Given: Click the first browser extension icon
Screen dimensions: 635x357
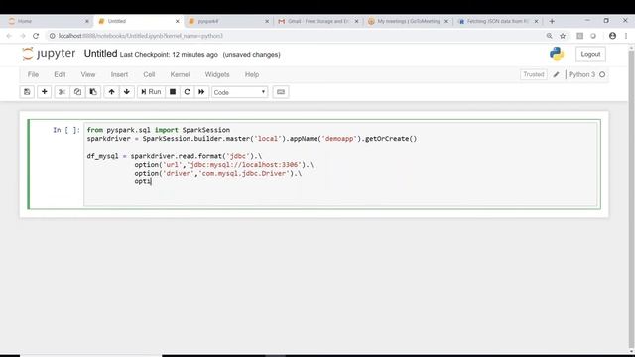Looking at the screenshot, I should 579,36.
